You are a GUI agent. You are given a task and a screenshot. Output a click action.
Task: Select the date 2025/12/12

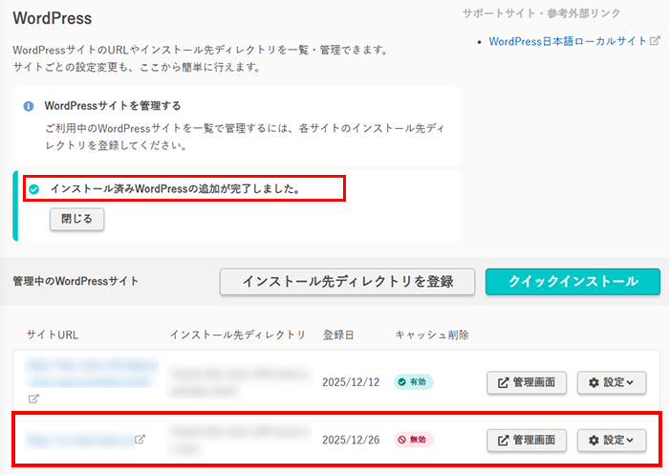coord(351,382)
